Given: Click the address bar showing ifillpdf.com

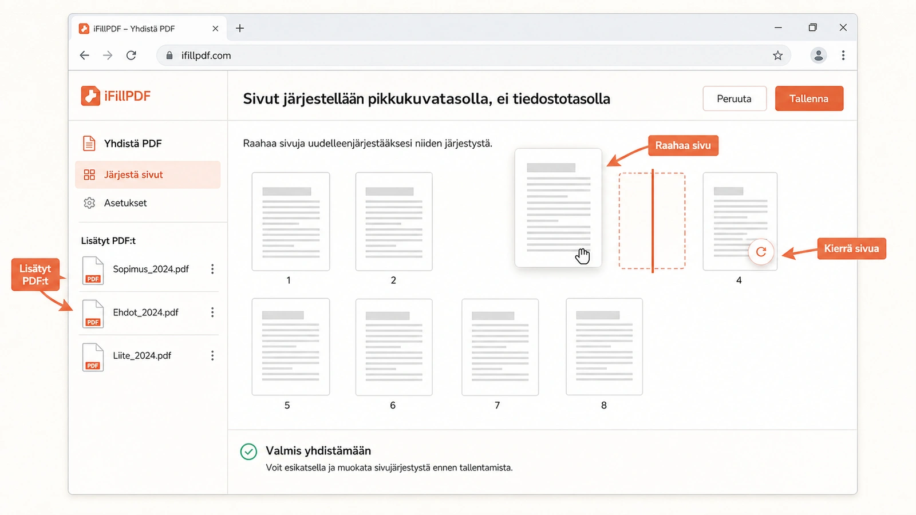Looking at the screenshot, I should [x=473, y=56].
